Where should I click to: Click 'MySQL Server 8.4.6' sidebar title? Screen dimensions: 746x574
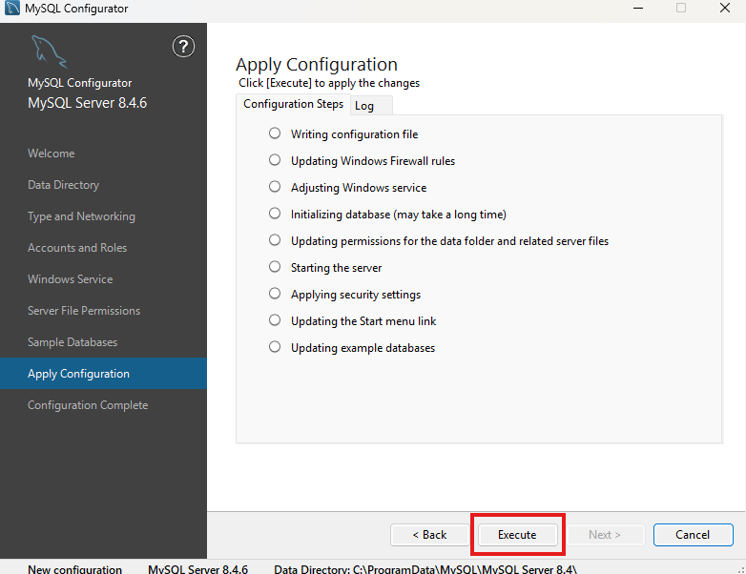(87, 103)
